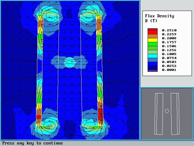The image size is (194, 146).
Task: Click the Flux Density legend title
Action: [x=160, y=16]
